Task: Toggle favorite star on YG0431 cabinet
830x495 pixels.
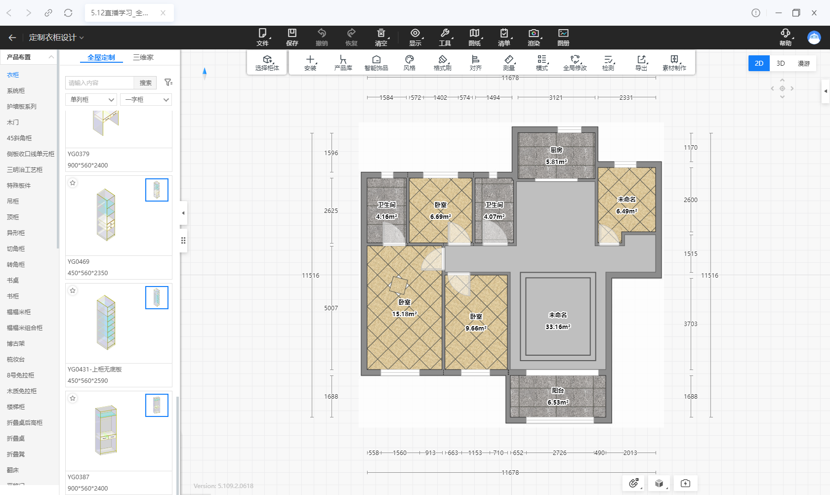Action: click(73, 290)
